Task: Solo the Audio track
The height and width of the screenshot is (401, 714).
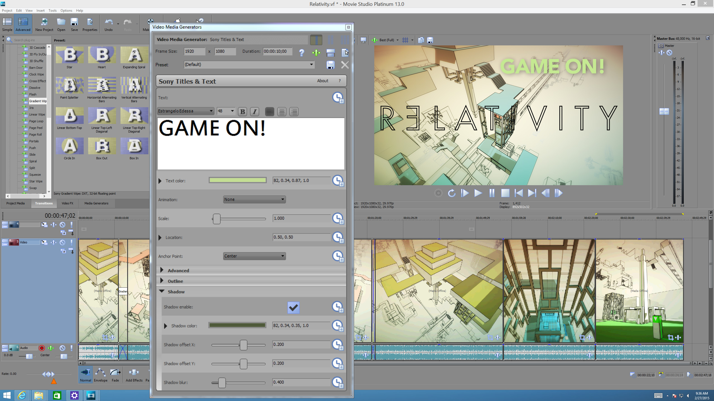Action: click(x=71, y=348)
